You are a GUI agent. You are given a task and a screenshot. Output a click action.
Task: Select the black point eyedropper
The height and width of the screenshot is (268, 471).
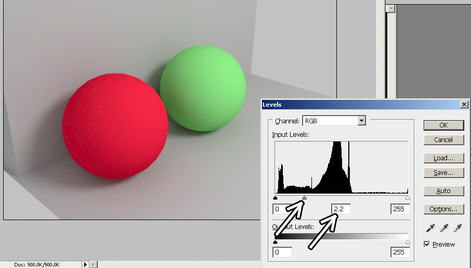pos(430,228)
